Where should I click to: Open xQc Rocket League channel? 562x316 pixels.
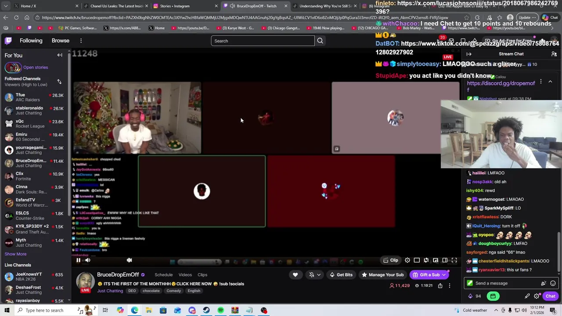tap(34, 123)
